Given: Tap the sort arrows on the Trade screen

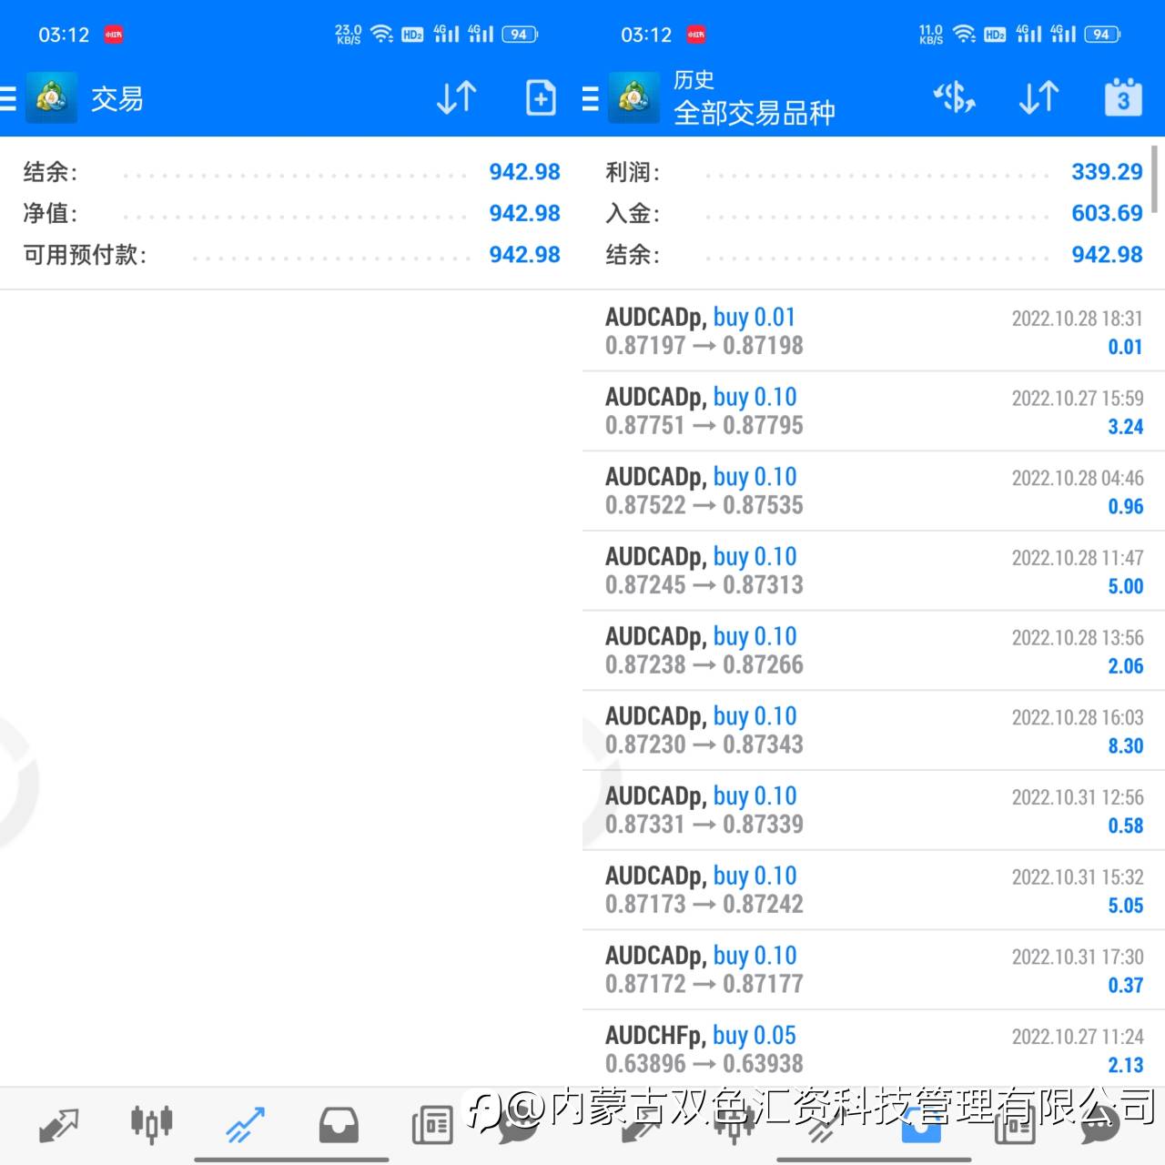Looking at the screenshot, I should 456,97.
